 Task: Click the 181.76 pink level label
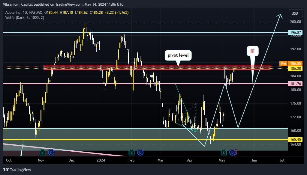point(295,84)
